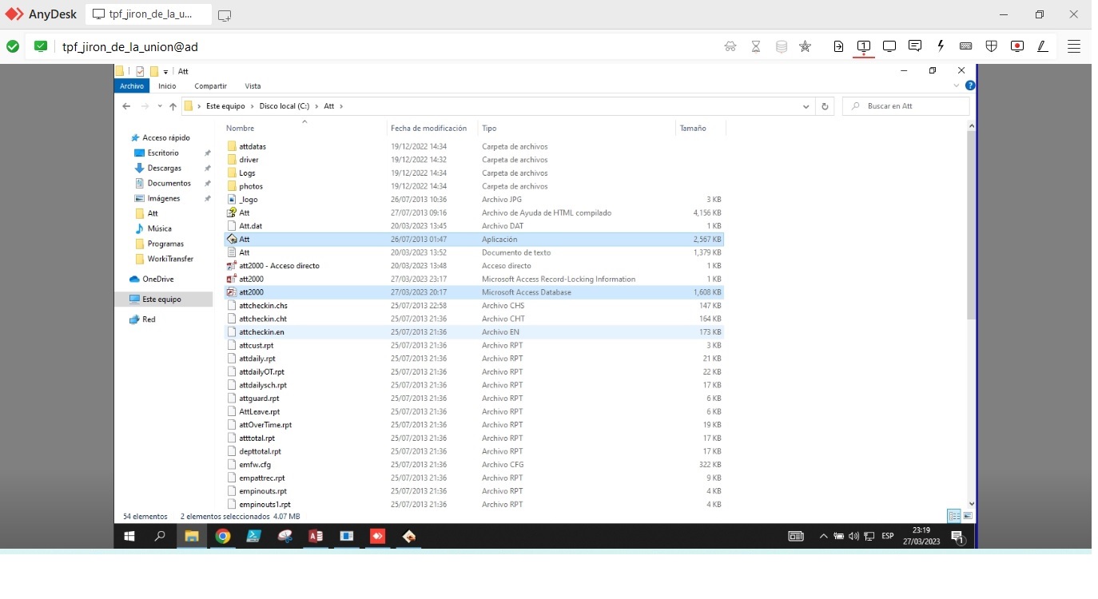Image resolution: width=1098 pixels, height=599 pixels.
Task: Open address bar history dropdown
Action: tap(806, 106)
